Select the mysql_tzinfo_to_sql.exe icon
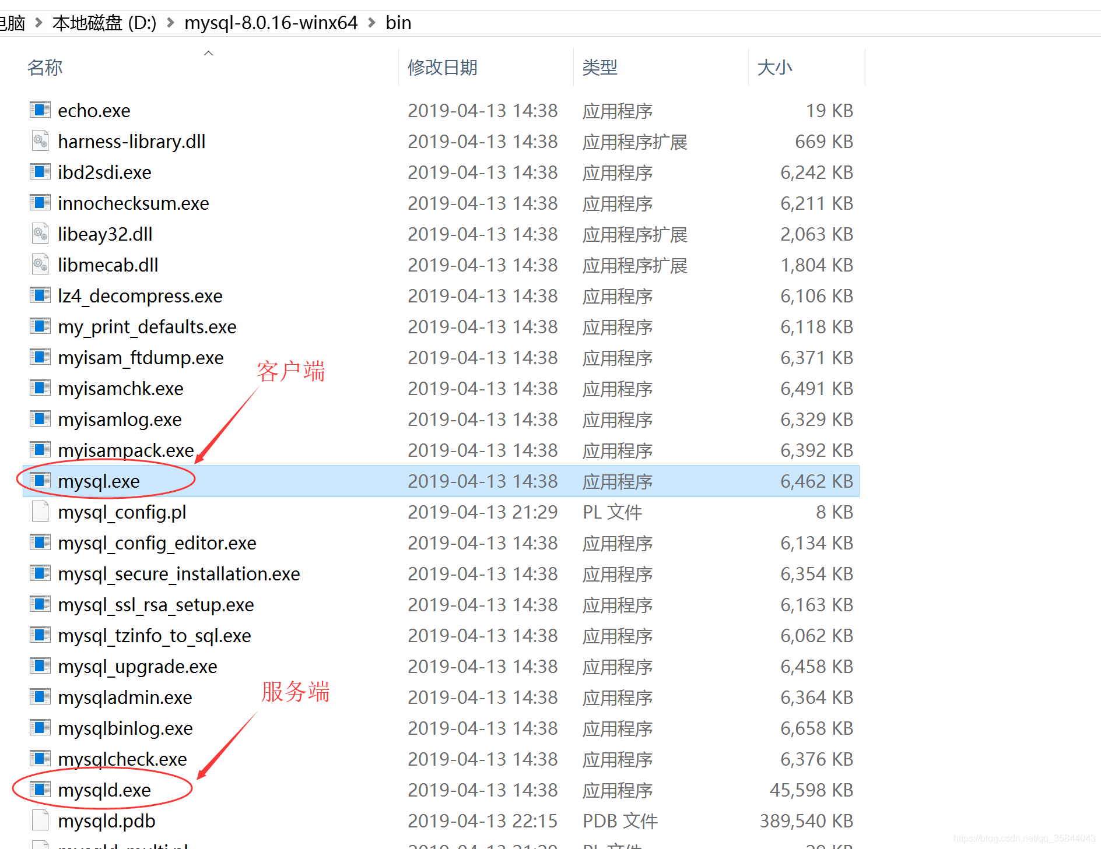This screenshot has height=849, width=1101. coord(40,635)
